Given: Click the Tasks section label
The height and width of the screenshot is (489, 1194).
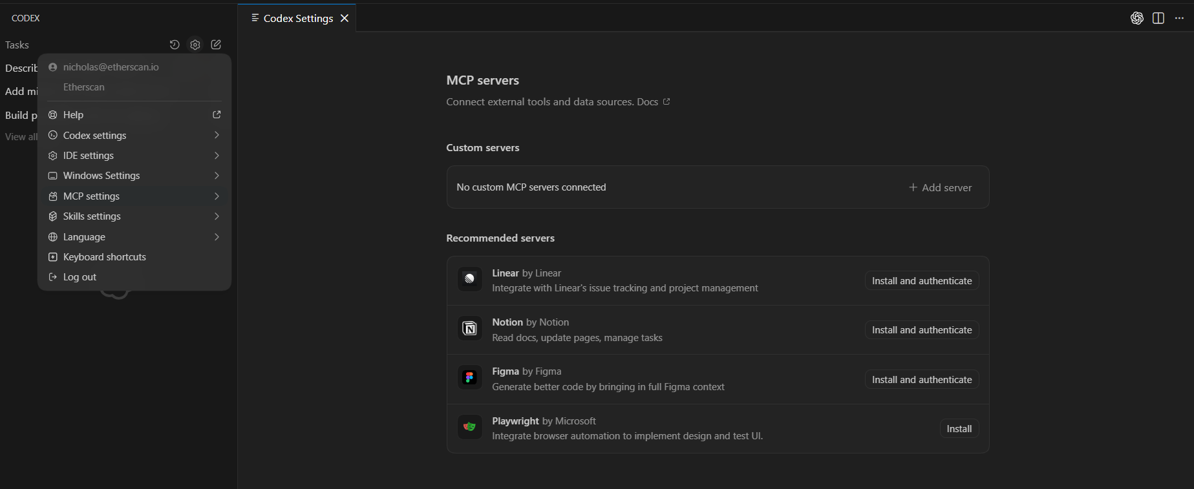Looking at the screenshot, I should point(17,45).
